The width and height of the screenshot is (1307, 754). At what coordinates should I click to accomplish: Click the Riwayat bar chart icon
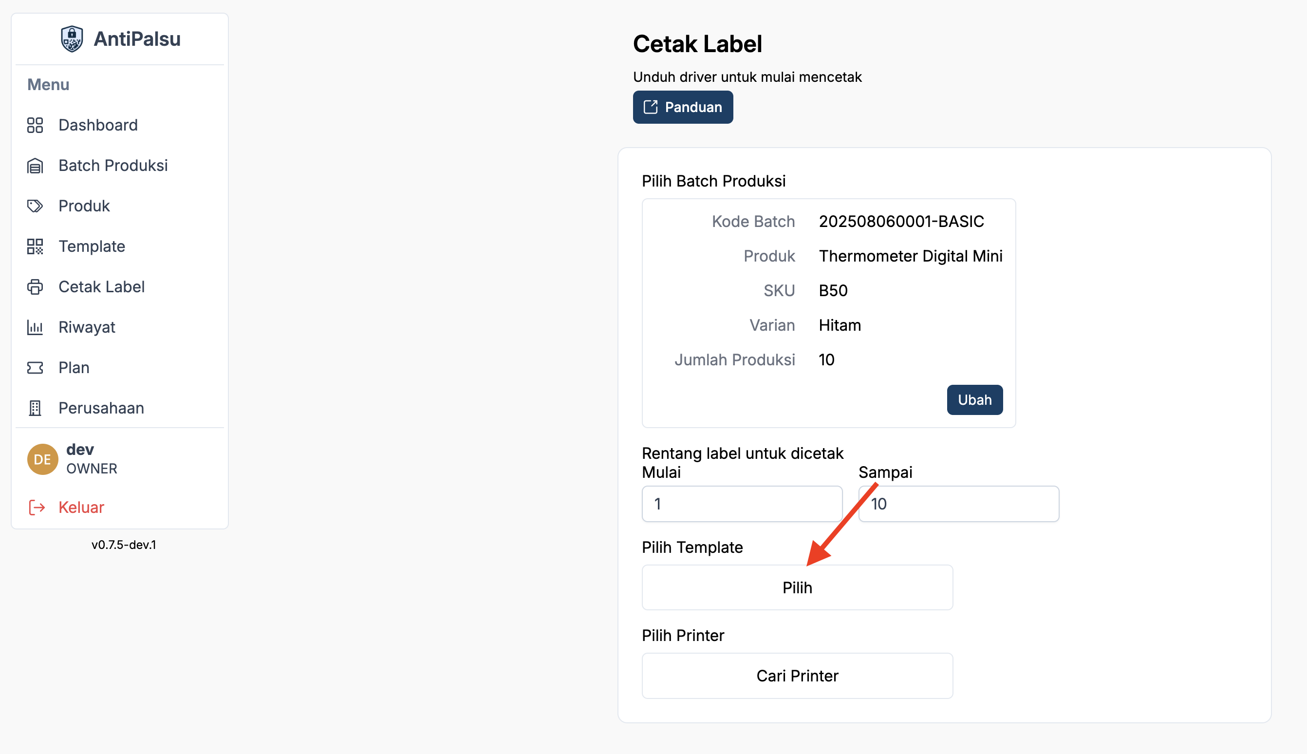35,327
